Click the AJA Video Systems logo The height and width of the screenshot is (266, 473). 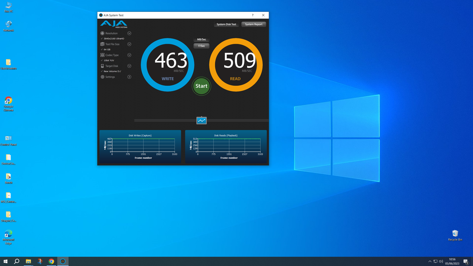(114, 24)
